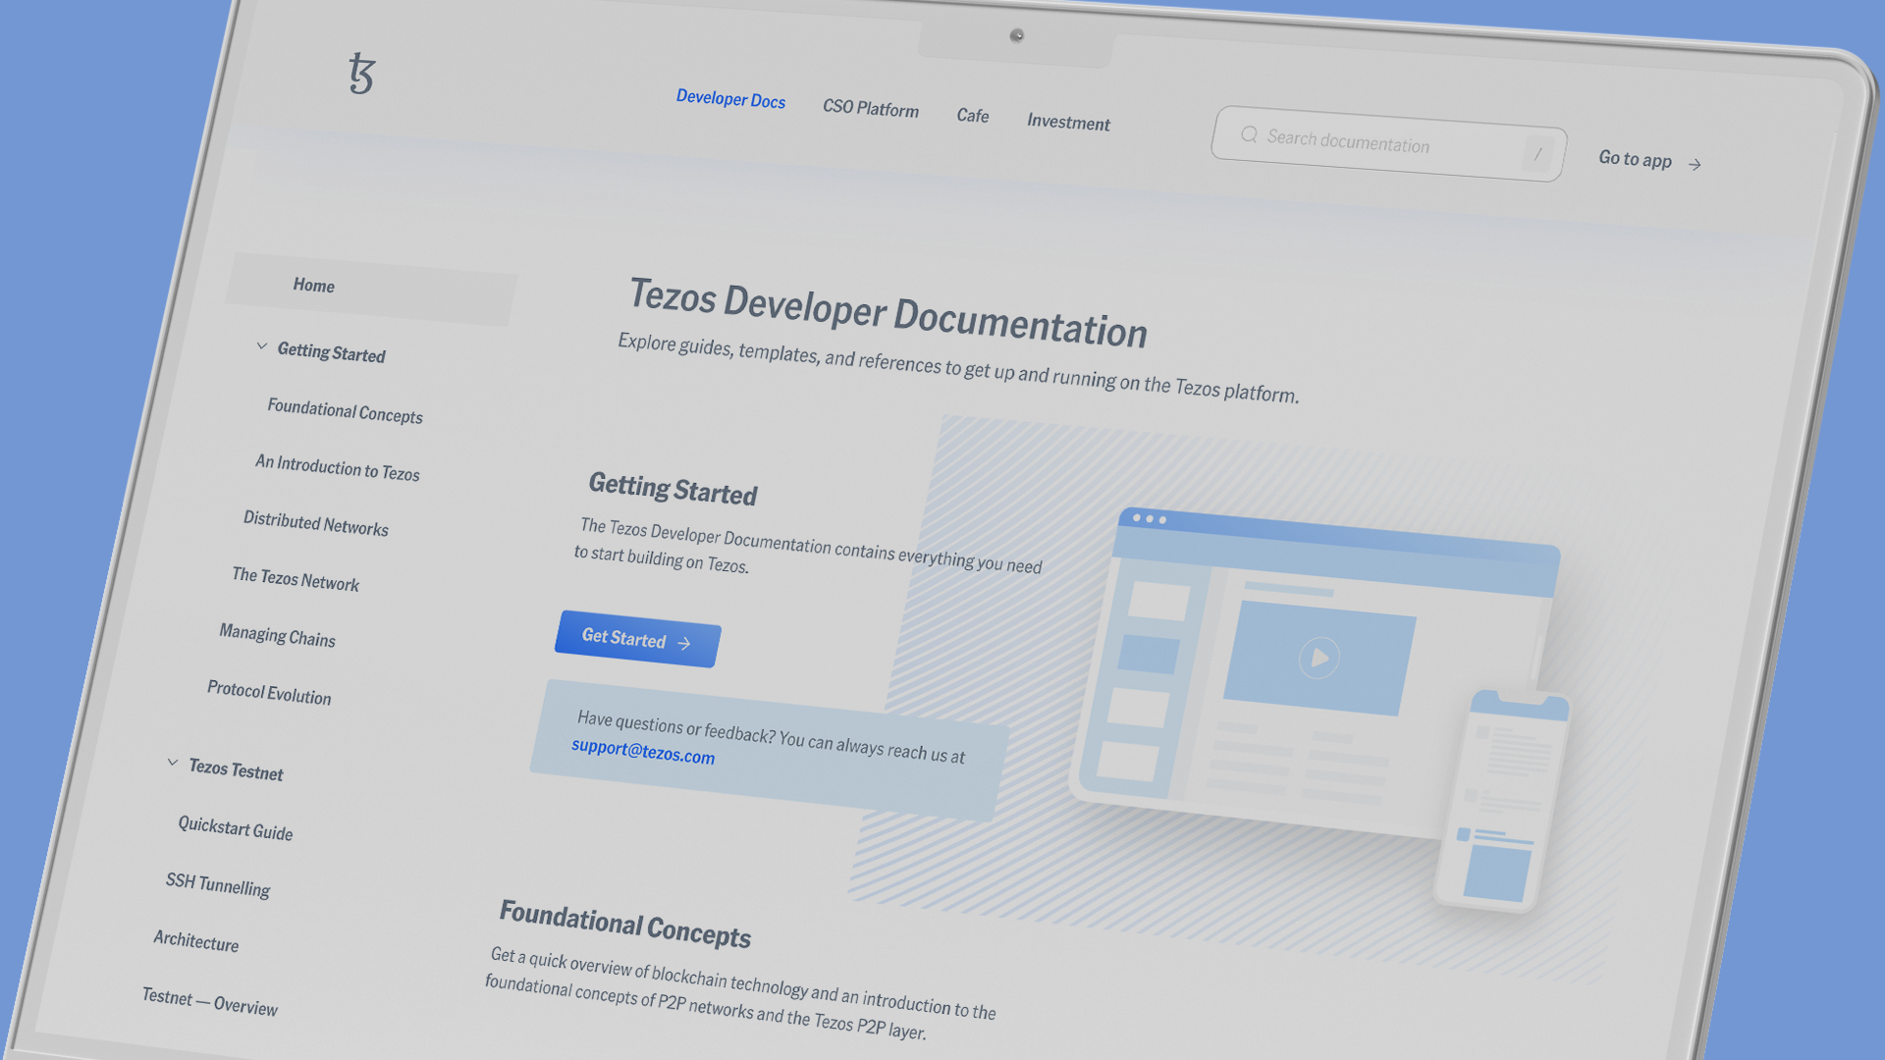Click the arrow next to Go to app

tap(1695, 164)
